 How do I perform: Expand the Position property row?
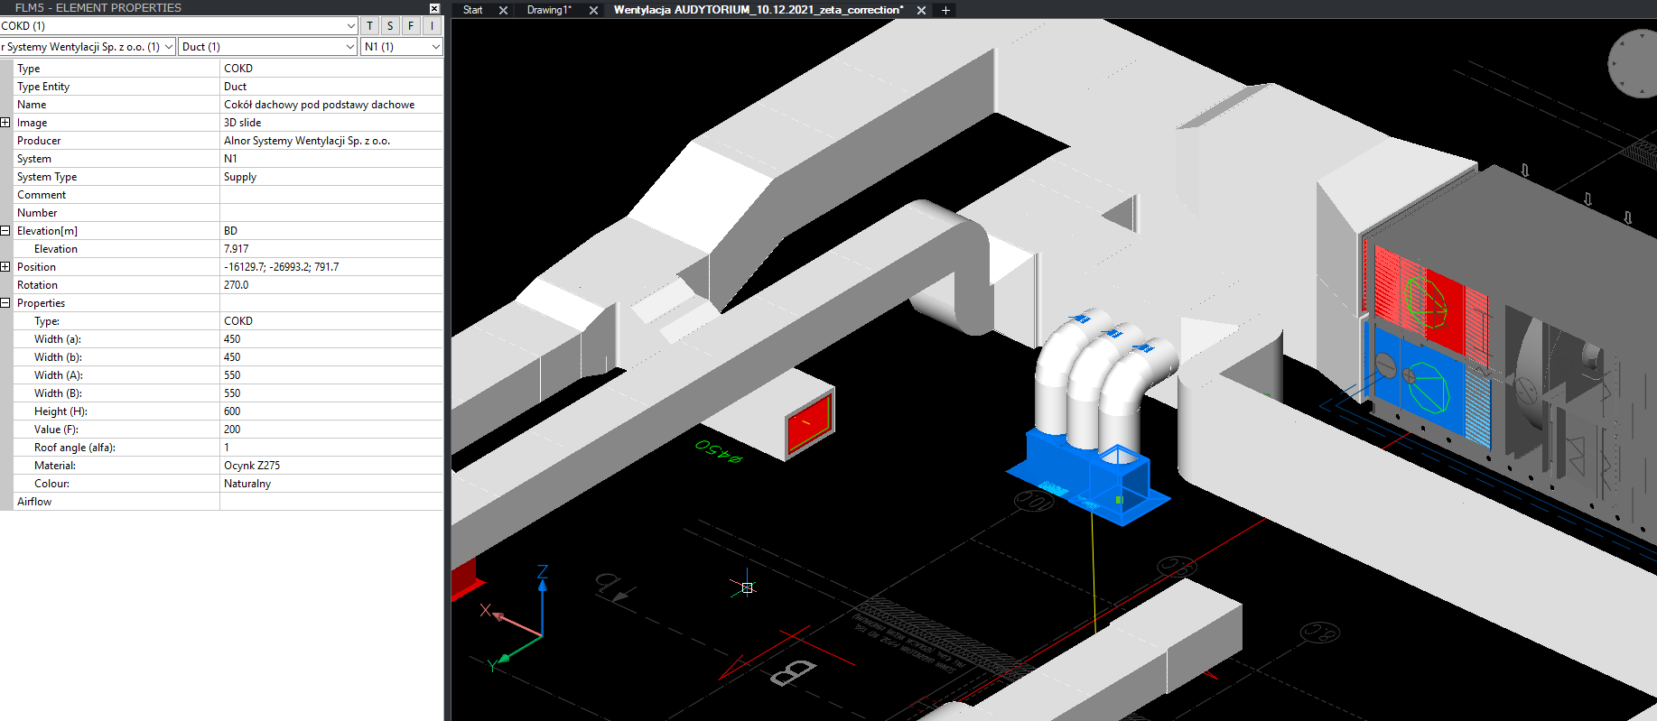pos(5,267)
